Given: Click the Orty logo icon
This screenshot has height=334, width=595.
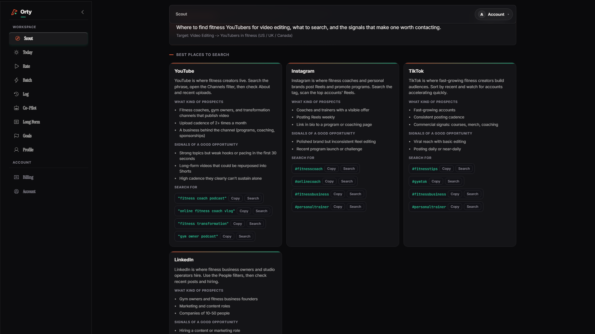Looking at the screenshot, I should coord(14,12).
